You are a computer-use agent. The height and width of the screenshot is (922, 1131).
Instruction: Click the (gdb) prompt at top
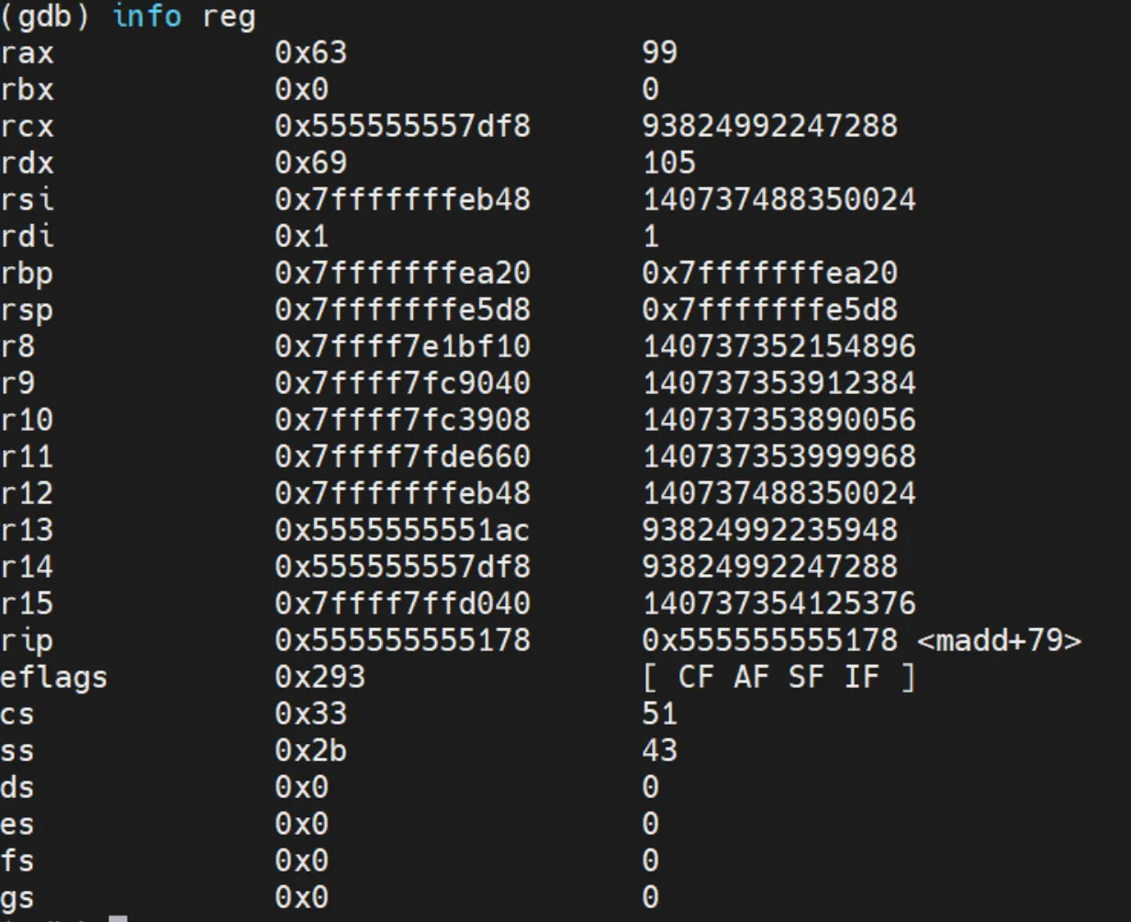(x=44, y=17)
